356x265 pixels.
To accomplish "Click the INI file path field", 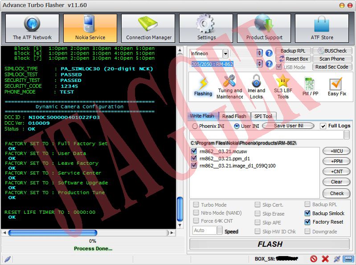I will point(267,135).
